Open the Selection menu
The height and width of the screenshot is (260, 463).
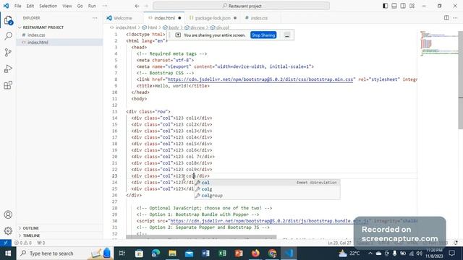[x=48, y=6]
